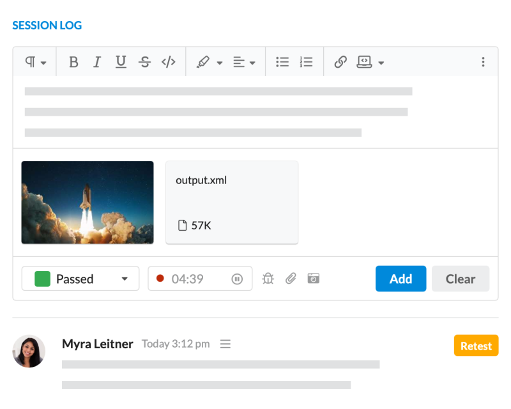Toggle bold formatting in editor toolbar

pyautogui.click(x=73, y=61)
